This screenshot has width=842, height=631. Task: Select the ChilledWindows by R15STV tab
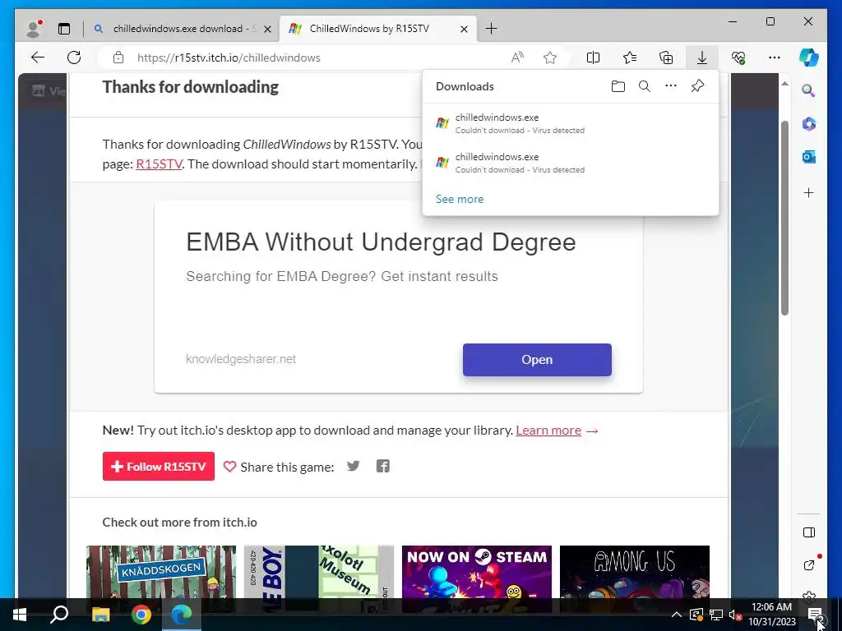pyautogui.click(x=369, y=29)
